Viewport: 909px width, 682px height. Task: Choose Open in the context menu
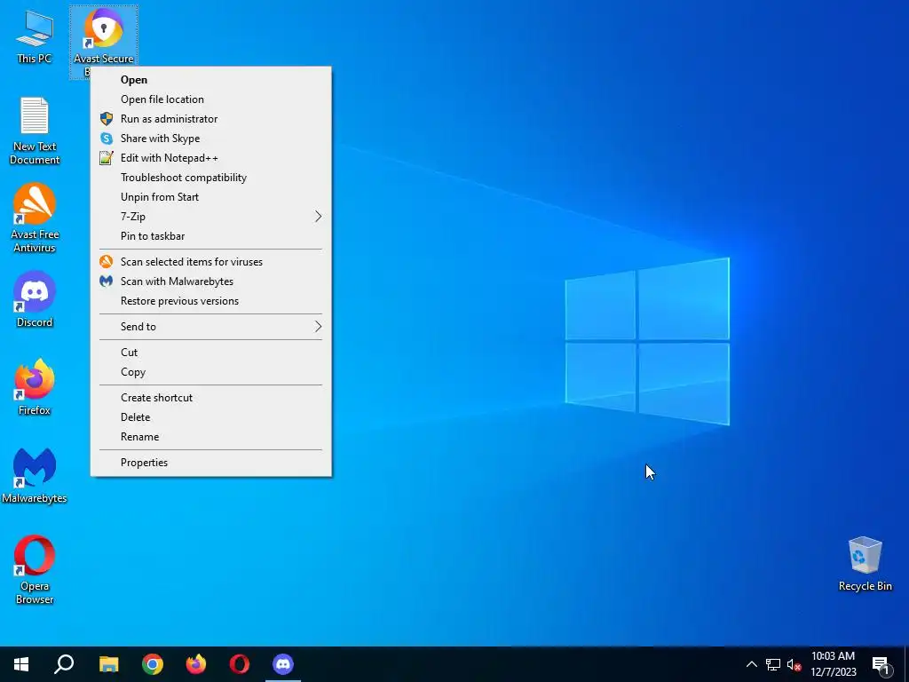[211, 79]
